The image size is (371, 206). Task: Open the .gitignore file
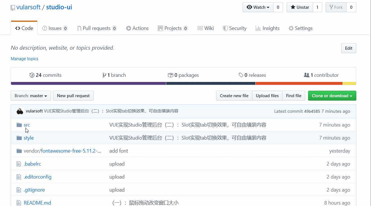(34, 190)
